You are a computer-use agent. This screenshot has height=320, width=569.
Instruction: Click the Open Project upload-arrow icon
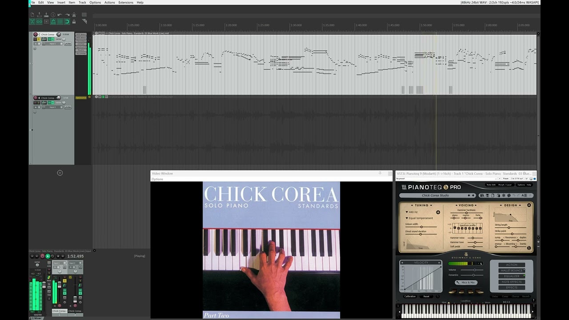point(39,15)
